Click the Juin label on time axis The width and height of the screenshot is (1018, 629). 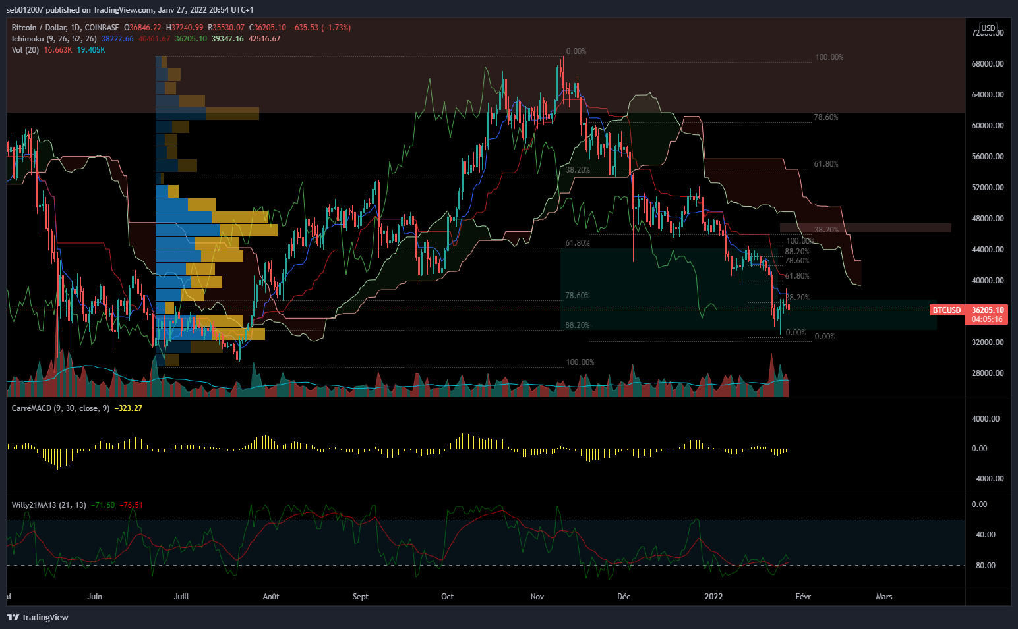95,597
